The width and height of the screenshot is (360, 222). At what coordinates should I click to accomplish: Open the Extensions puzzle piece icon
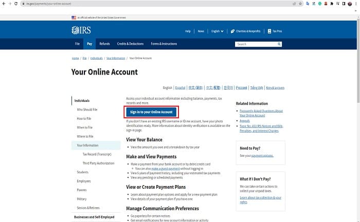coord(332,4)
